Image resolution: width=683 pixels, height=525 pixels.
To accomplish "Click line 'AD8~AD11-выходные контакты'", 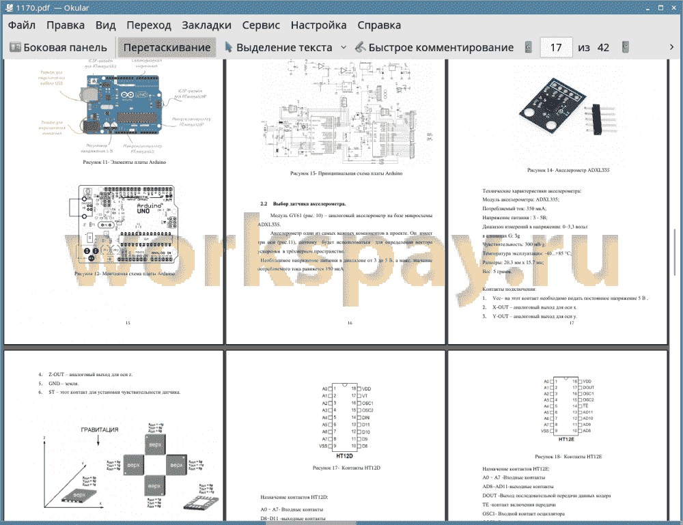I will pos(518,487).
